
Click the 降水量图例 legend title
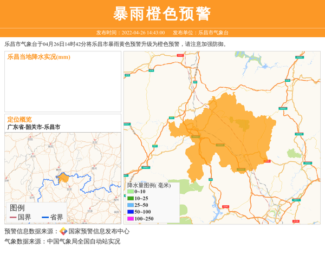pos(149,185)
